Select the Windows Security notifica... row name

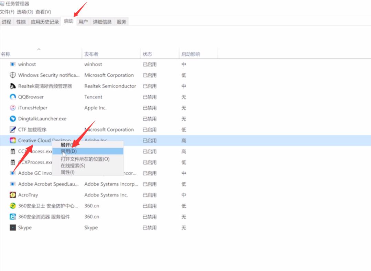point(49,75)
